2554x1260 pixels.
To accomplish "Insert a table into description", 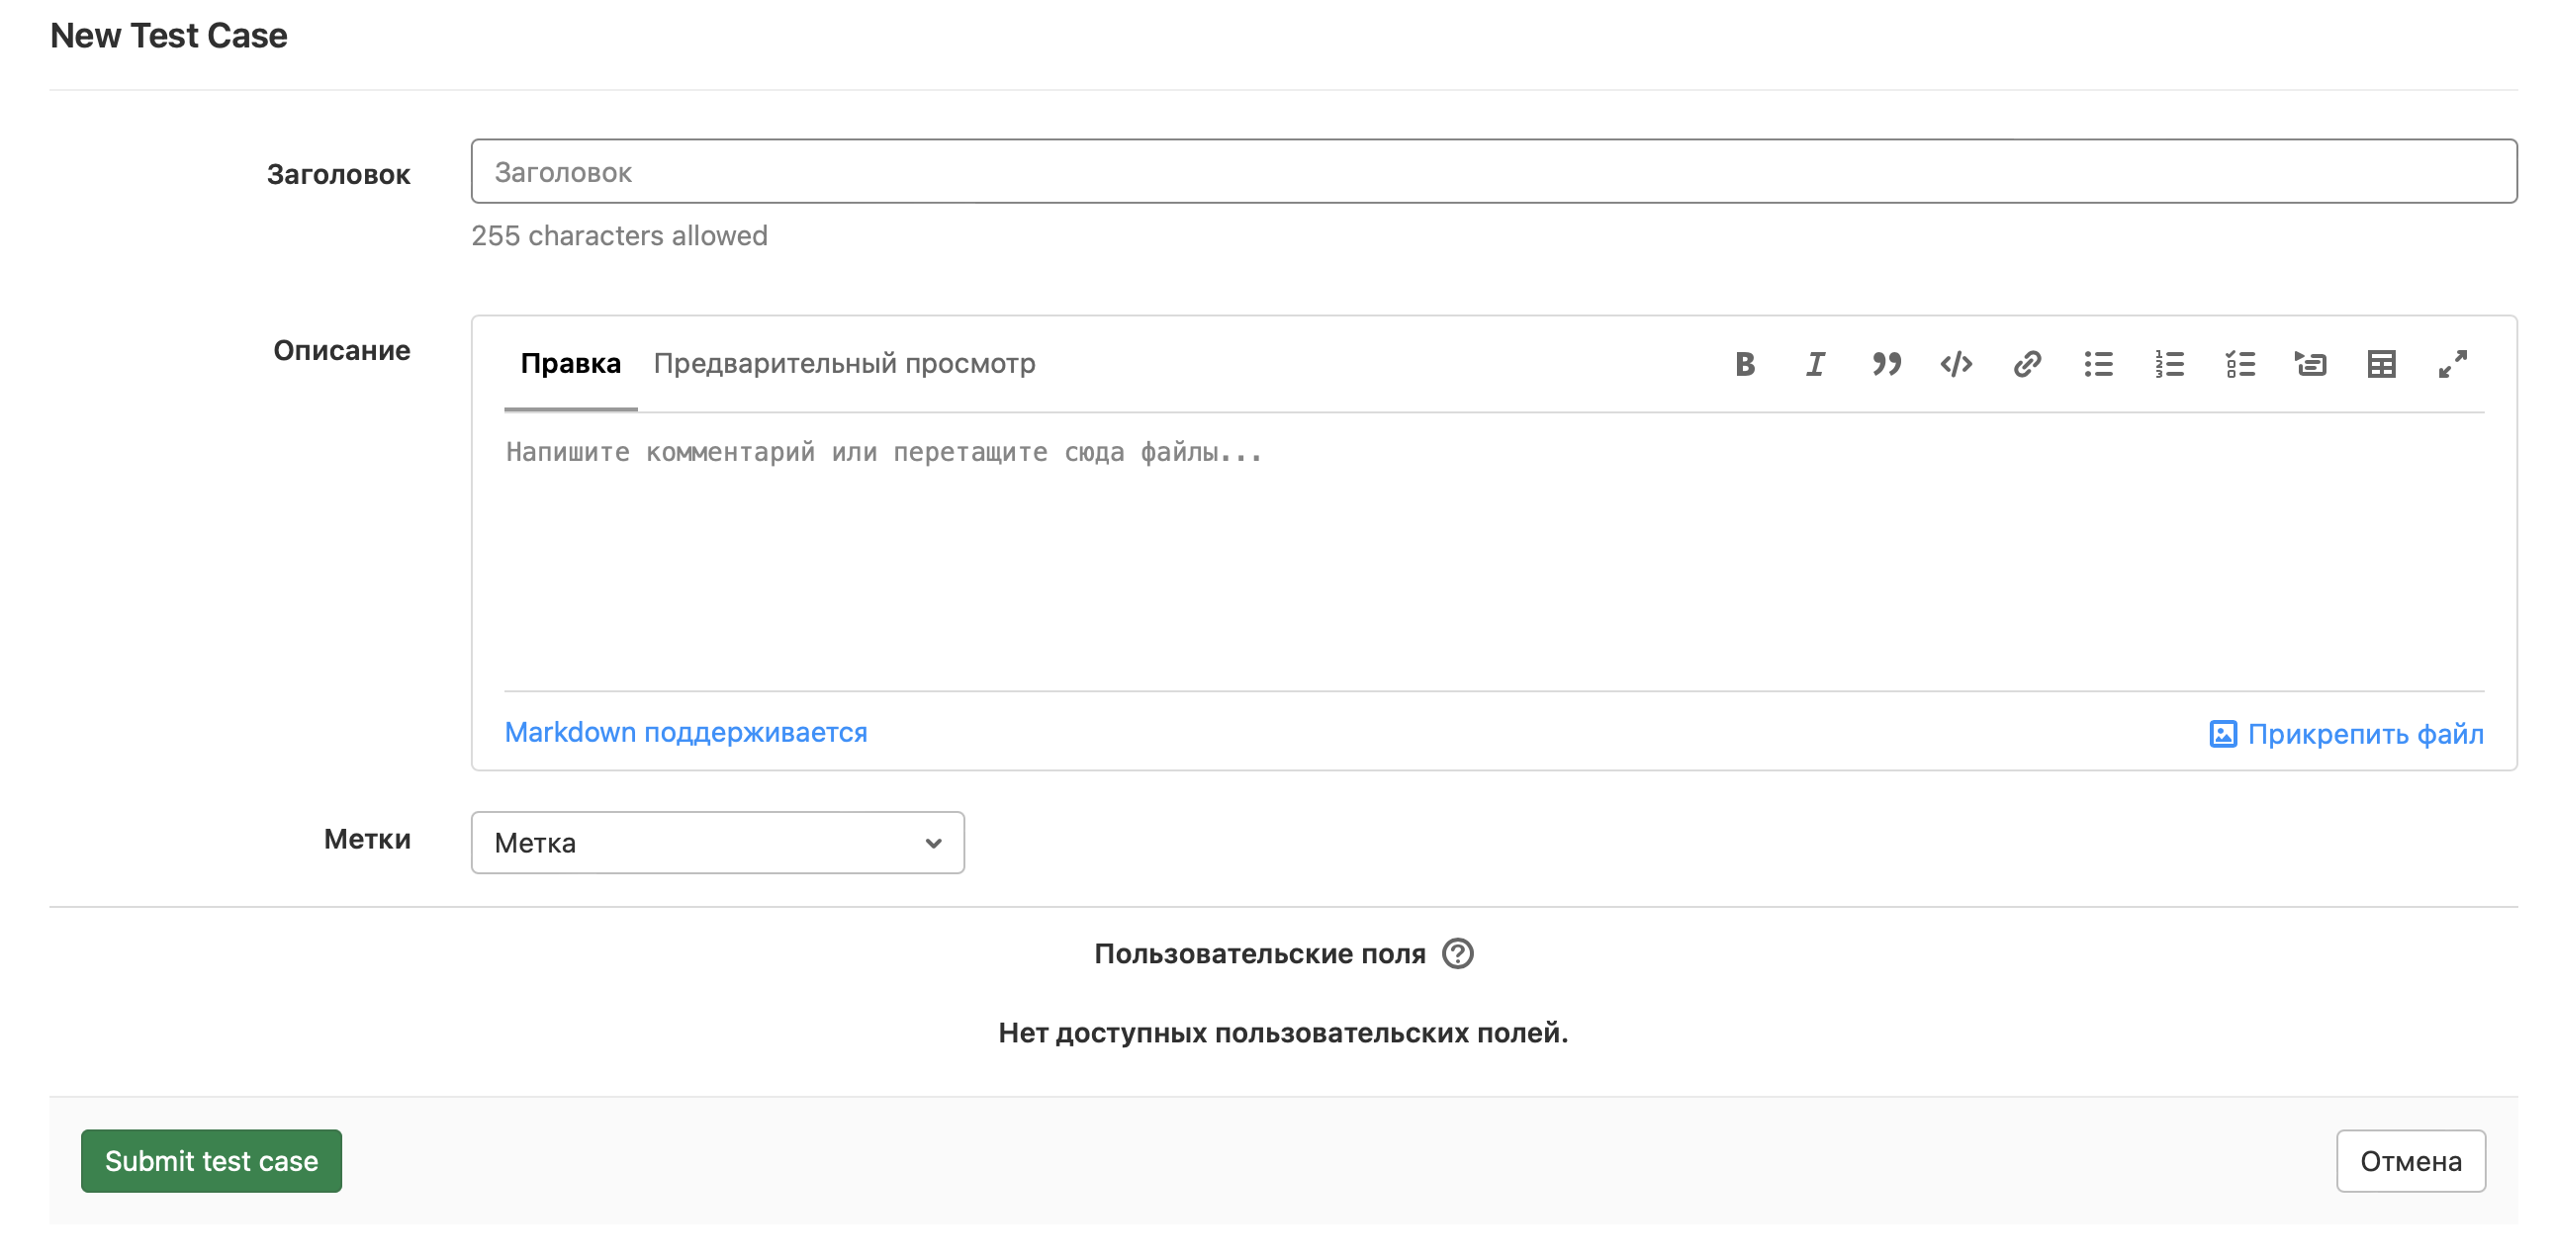I will click(2382, 364).
